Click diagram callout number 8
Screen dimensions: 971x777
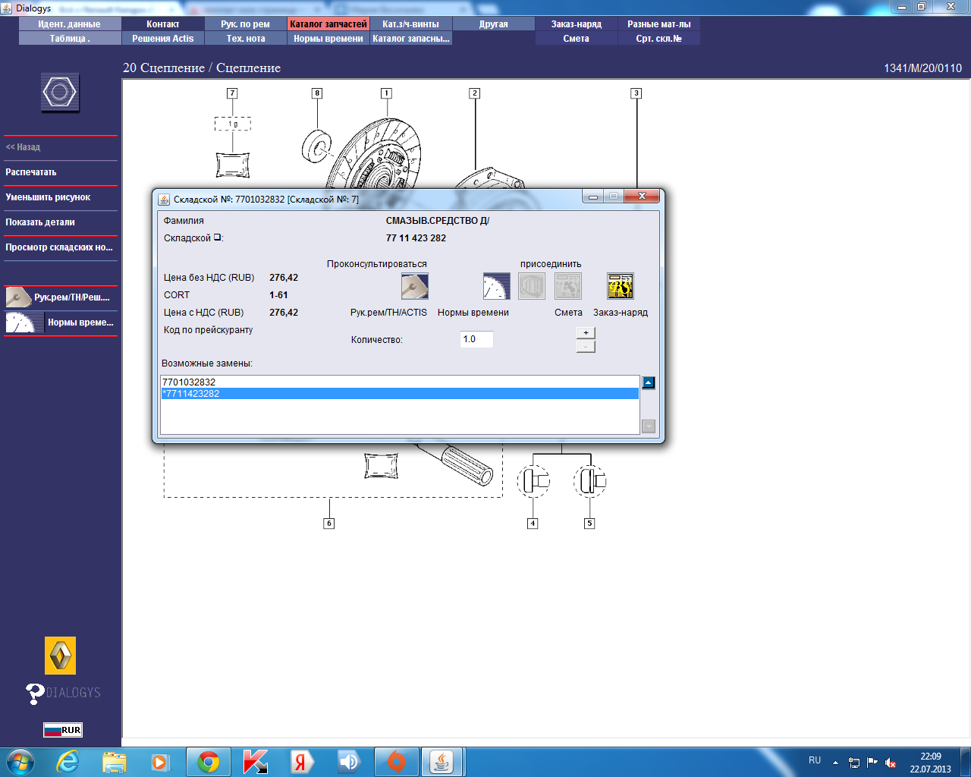(x=317, y=93)
